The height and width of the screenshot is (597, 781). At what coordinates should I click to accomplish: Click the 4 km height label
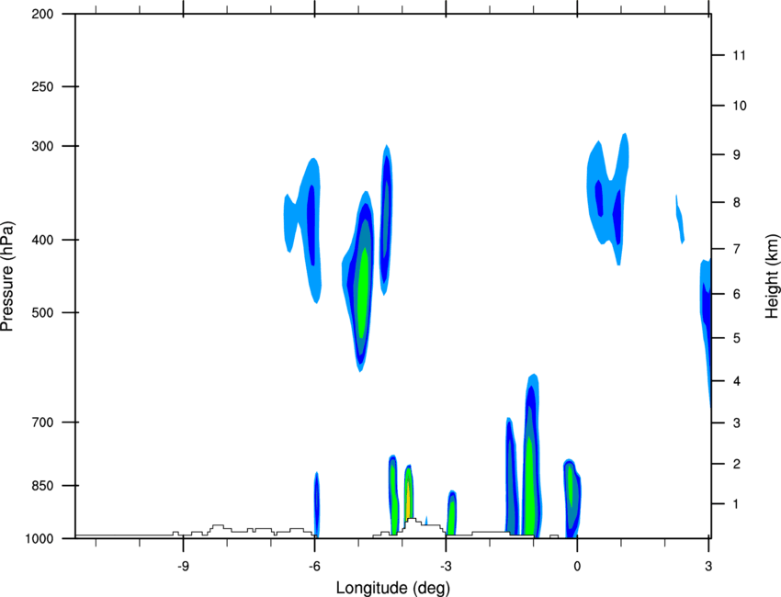coord(736,381)
